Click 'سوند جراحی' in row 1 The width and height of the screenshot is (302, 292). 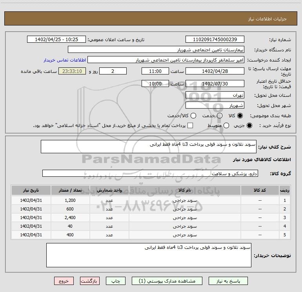pos(185,201)
